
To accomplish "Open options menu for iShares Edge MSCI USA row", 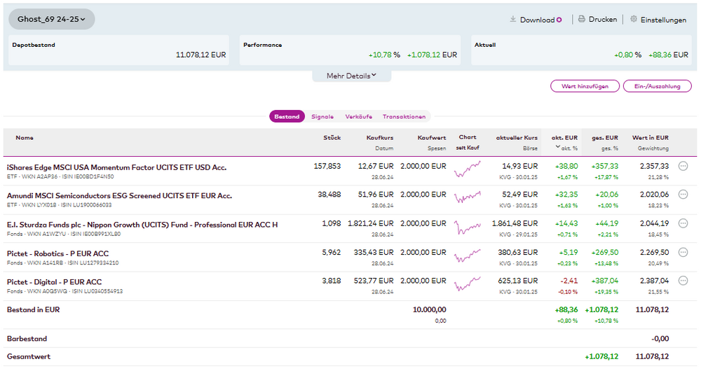I will click(683, 167).
